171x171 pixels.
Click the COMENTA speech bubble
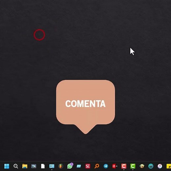click(85, 107)
